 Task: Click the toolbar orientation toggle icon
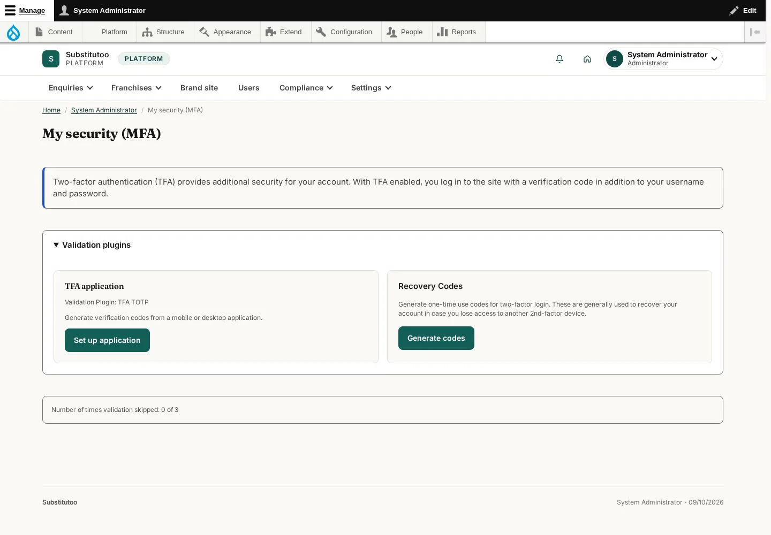pos(755,32)
